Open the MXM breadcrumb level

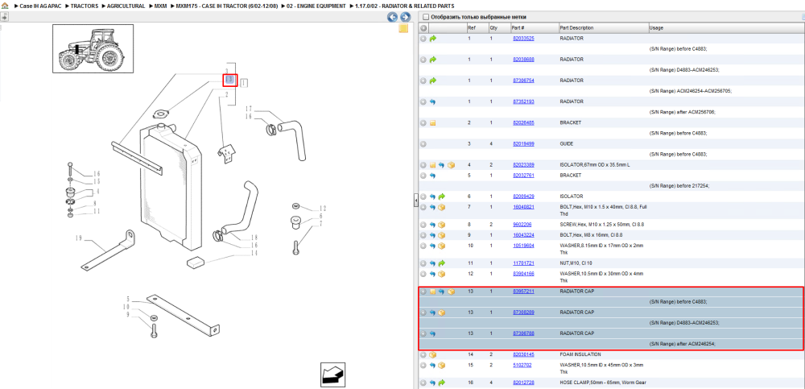[161, 6]
